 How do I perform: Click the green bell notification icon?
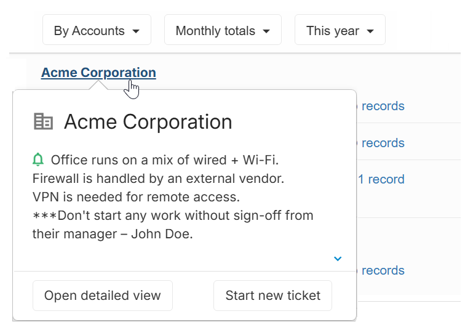coord(38,159)
